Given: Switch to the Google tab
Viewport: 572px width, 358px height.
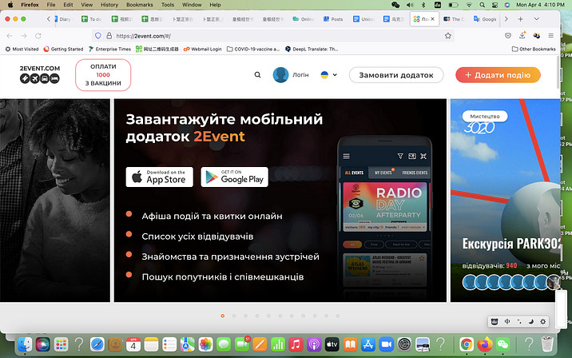Looking at the screenshot, I should pos(485,19).
